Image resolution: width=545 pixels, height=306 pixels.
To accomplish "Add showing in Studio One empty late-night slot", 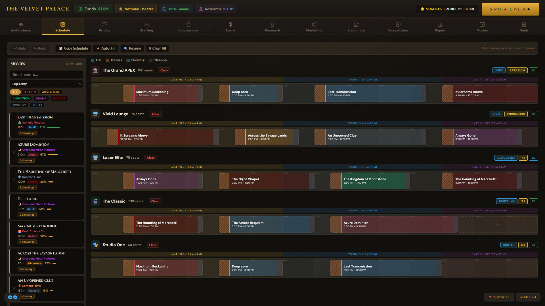I will click(x=490, y=268).
